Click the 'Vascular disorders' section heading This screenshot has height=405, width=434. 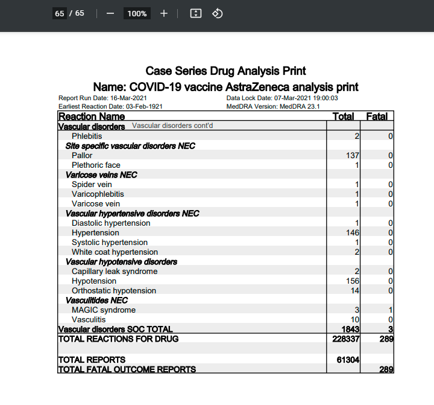coord(92,126)
